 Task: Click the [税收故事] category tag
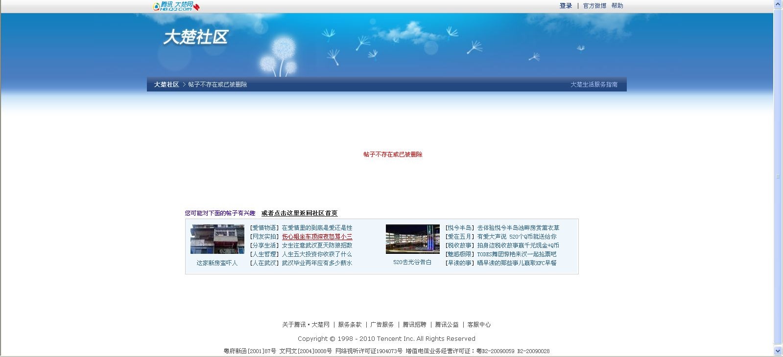[x=460, y=245]
